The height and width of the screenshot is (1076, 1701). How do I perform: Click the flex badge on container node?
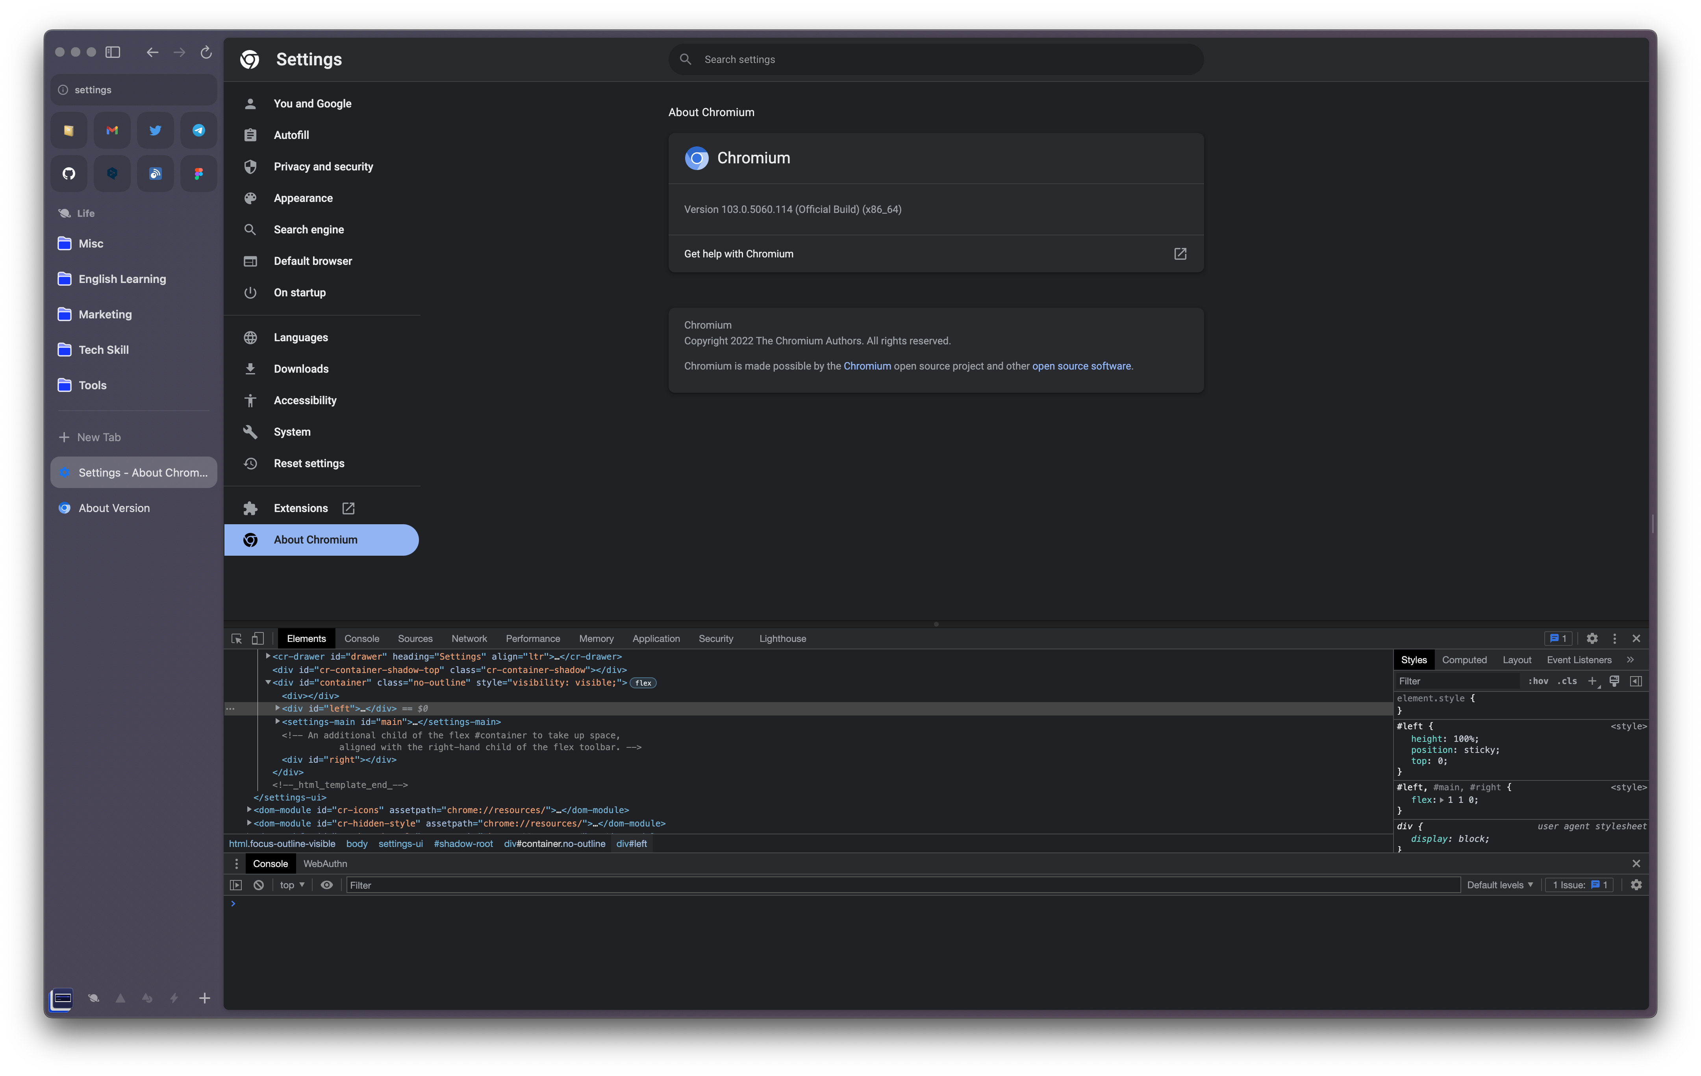pyautogui.click(x=643, y=683)
